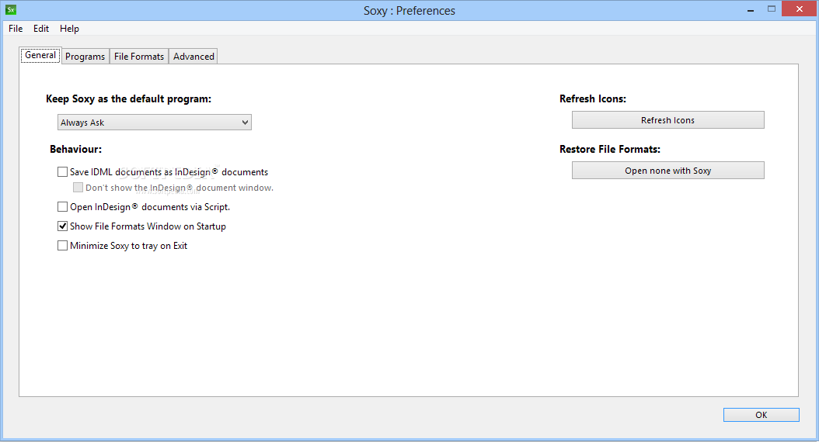This screenshot has height=442, width=819.
Task: Maximize the Soxy Preferences window
Action: [x=772, y=9]
